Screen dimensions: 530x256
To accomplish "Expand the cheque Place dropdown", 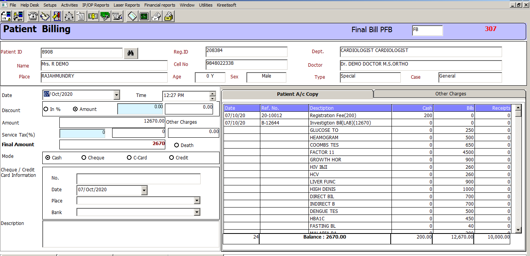I will pos(197,201).
